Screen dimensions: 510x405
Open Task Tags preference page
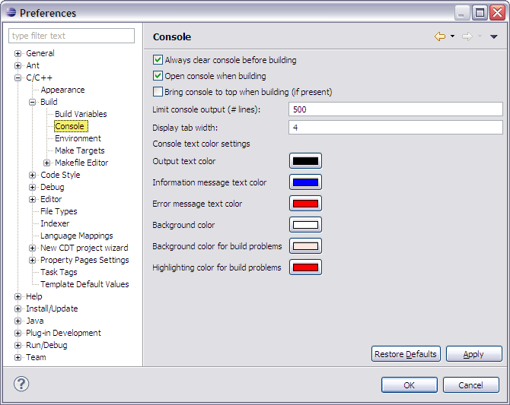59,272
